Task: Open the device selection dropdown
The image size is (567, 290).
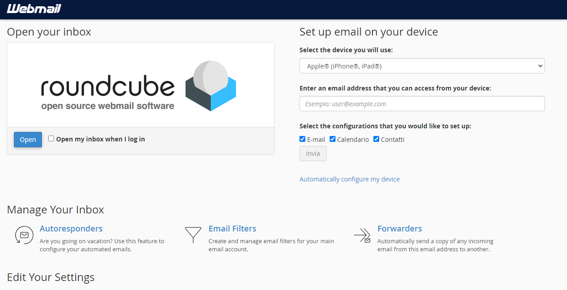Action: (x=422, y=66)
